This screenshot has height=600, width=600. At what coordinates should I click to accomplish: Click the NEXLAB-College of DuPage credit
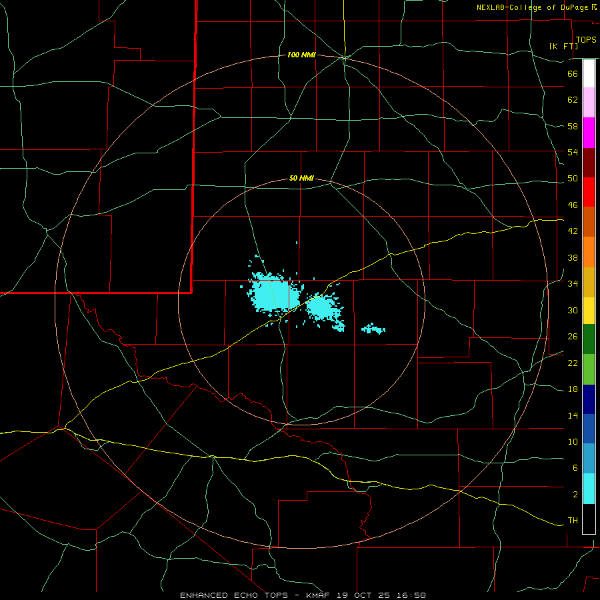click(x=533, y=7)
